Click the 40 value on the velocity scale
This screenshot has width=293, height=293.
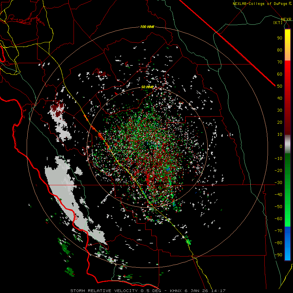pyautogui.click(x=280, y=98)
